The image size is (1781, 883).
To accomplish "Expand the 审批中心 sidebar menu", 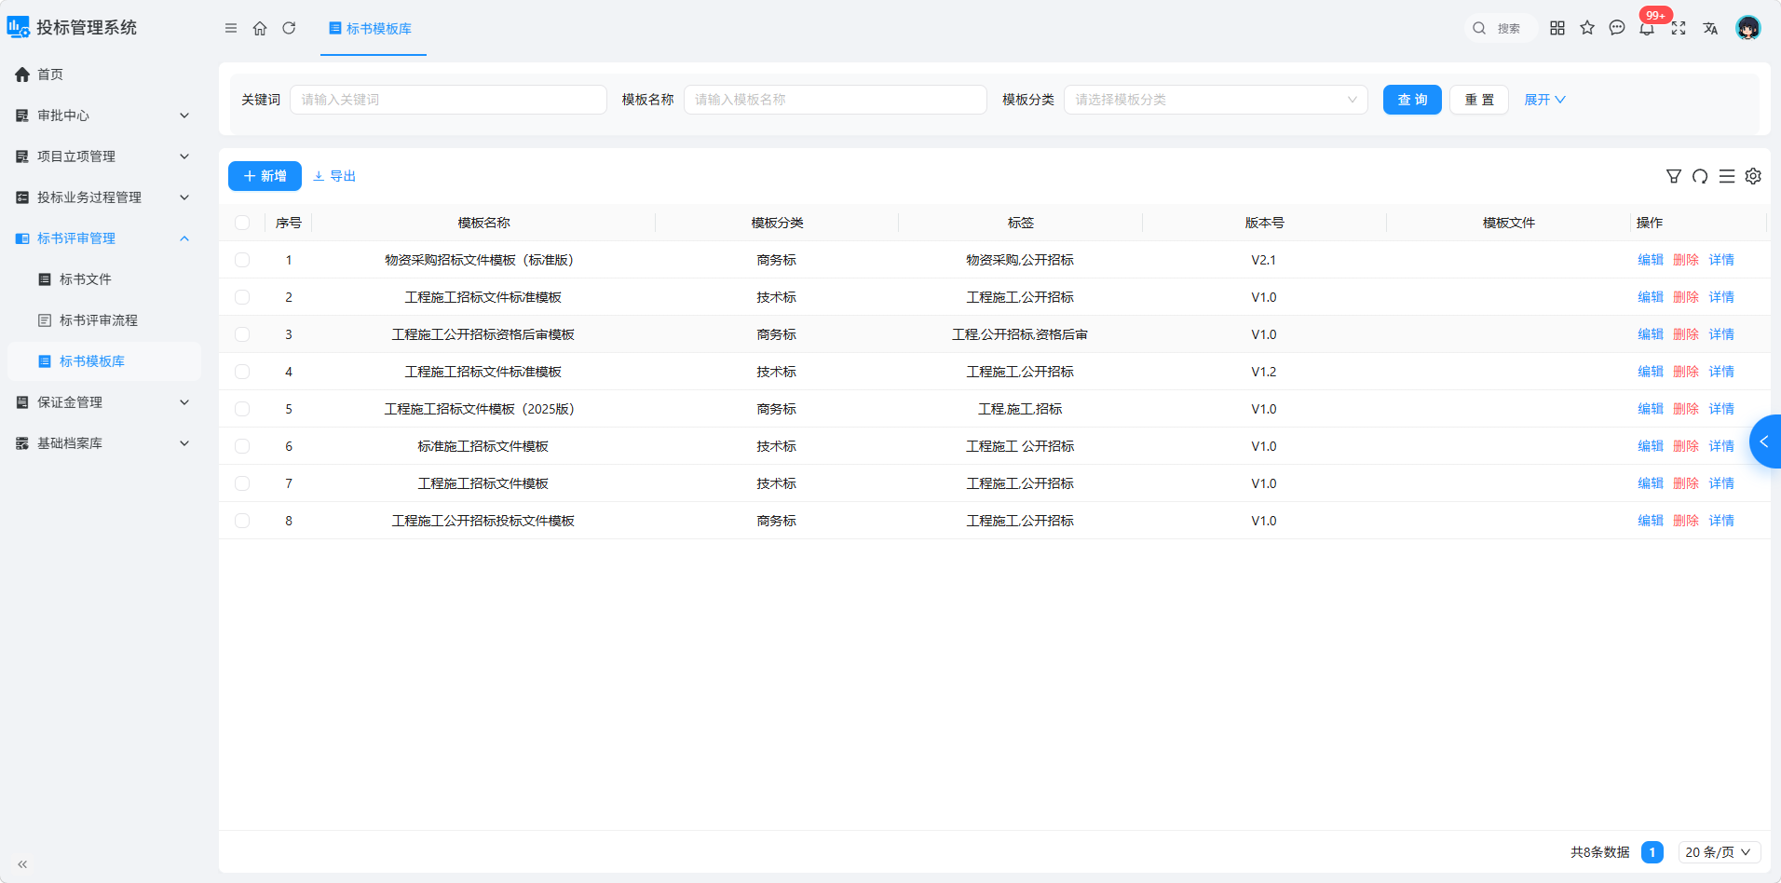I will (103, 115).
